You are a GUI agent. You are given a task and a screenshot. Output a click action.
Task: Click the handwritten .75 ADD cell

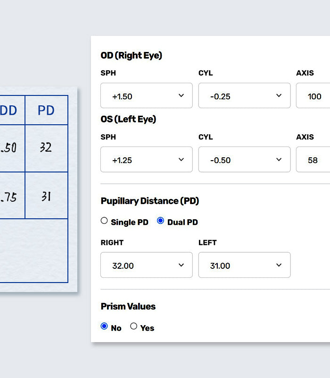tap(8, 196)
